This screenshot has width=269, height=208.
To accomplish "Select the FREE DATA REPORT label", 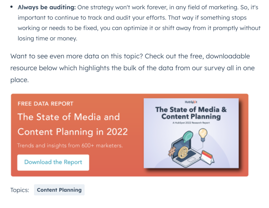I will 45,104.
